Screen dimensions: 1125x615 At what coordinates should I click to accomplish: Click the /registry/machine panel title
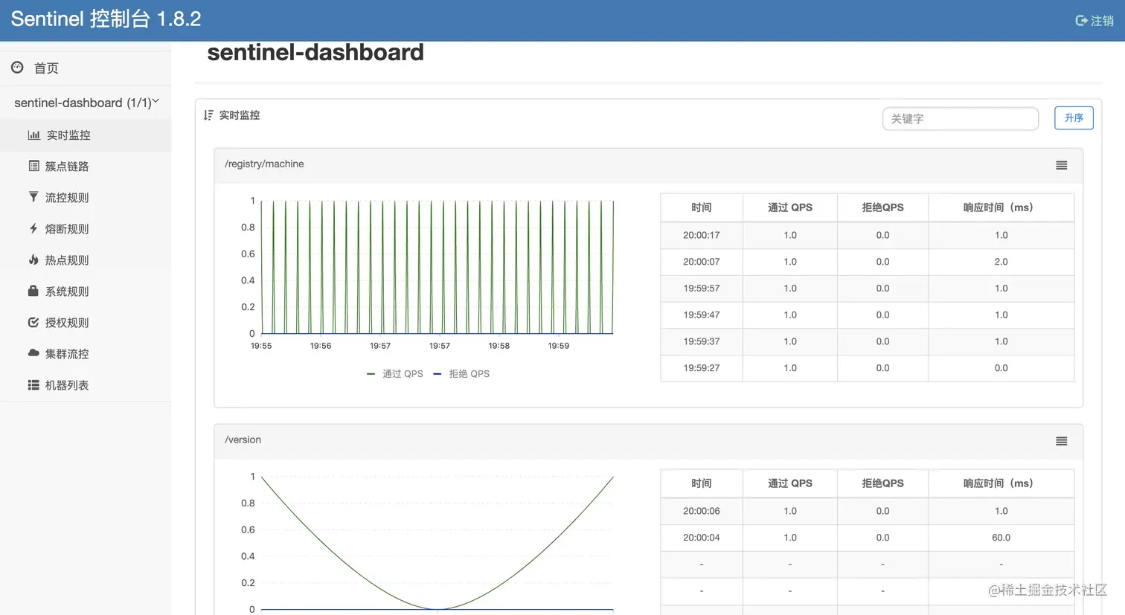264,164
